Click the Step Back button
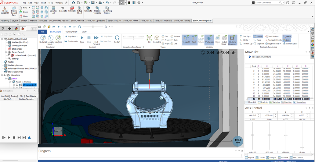This screenshot has width=315, height=162. point(70,37)
